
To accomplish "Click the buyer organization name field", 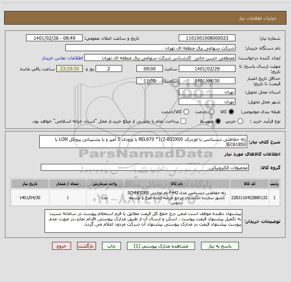I will [x=150, y=48].
